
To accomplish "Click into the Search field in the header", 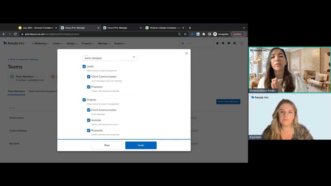I will [x=197, y=43].
